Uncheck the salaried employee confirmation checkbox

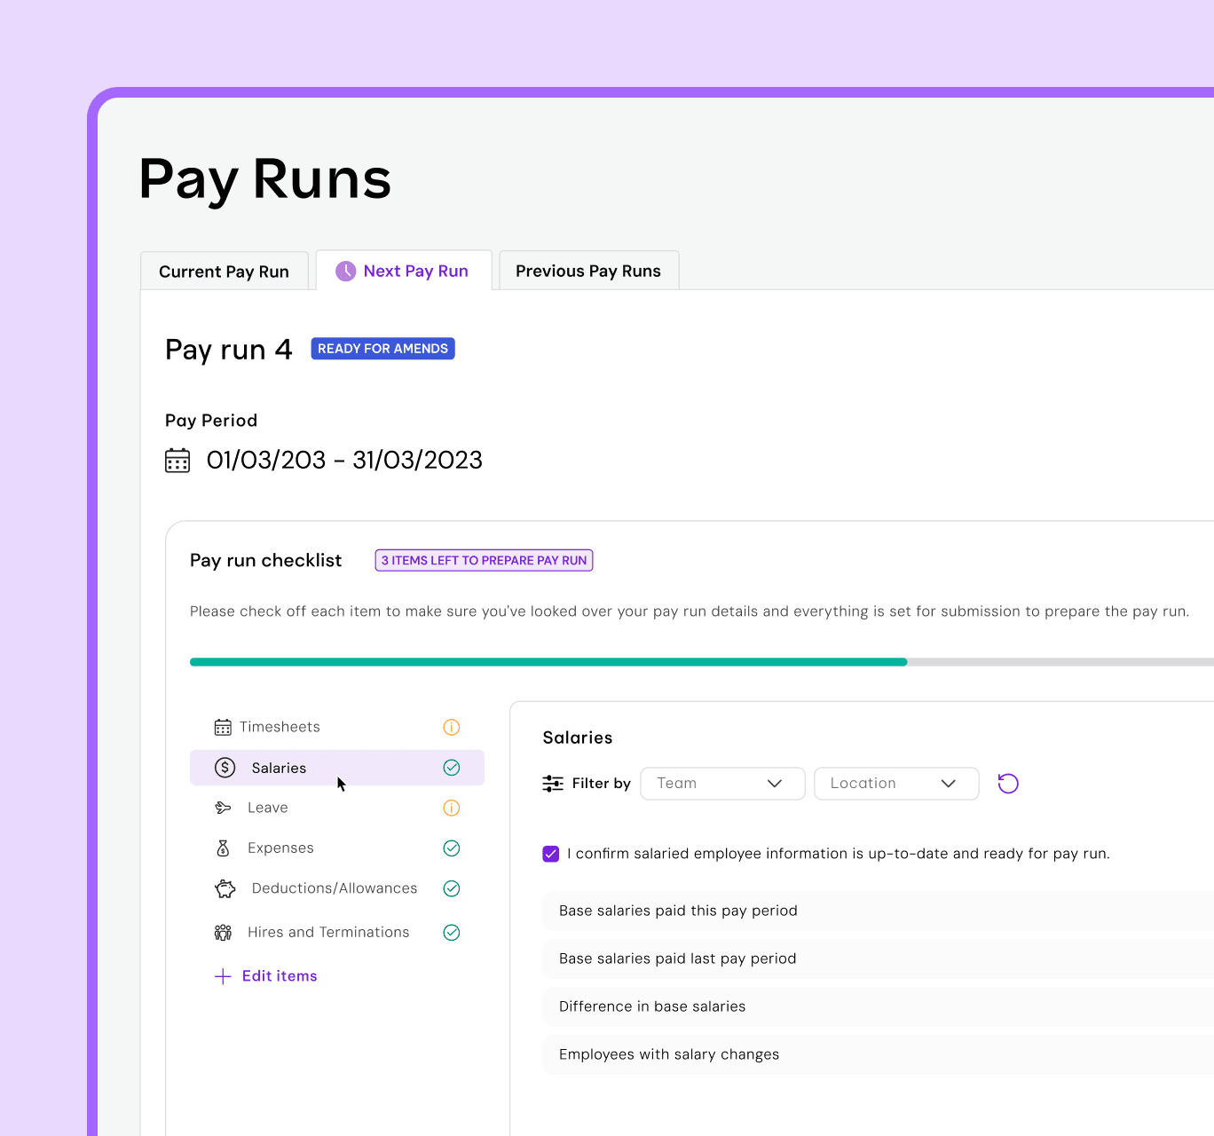[x=550, y=853]
